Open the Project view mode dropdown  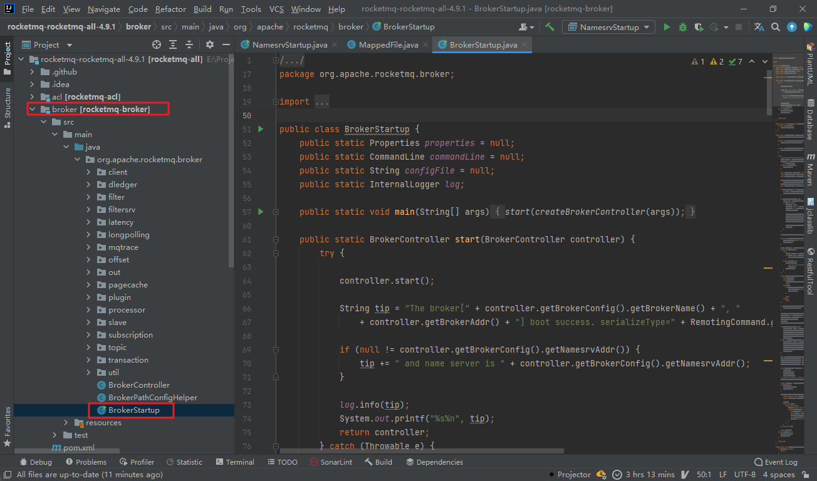point(48,44)
